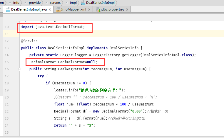Select the servers breadcrumb

click(x=55, y=3)
